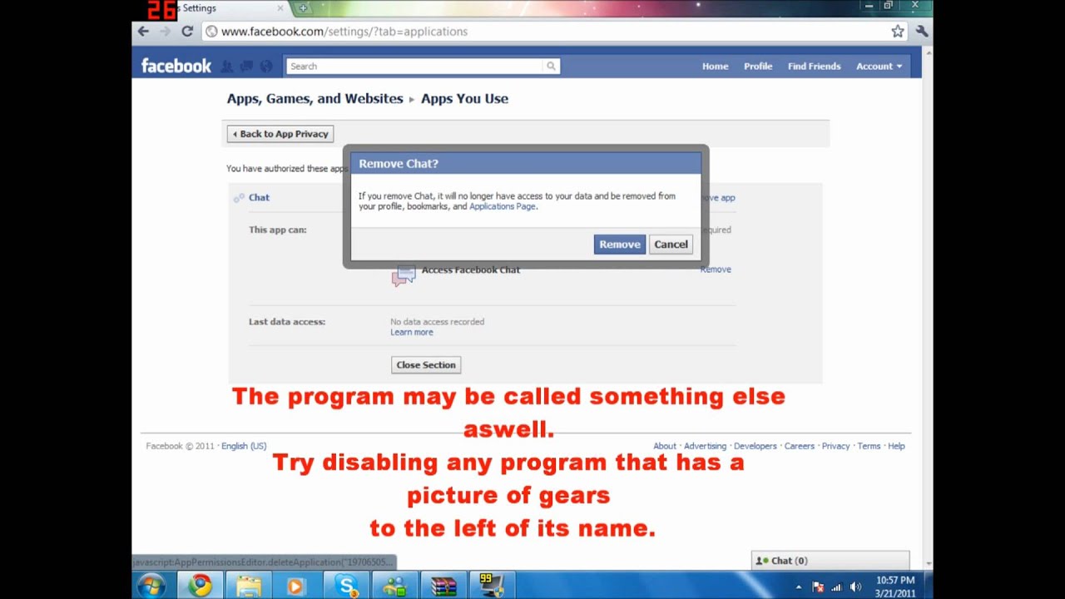Open the friend requests icon
Viewport: 1065px width, 599px height.
[x=227, y=66]
